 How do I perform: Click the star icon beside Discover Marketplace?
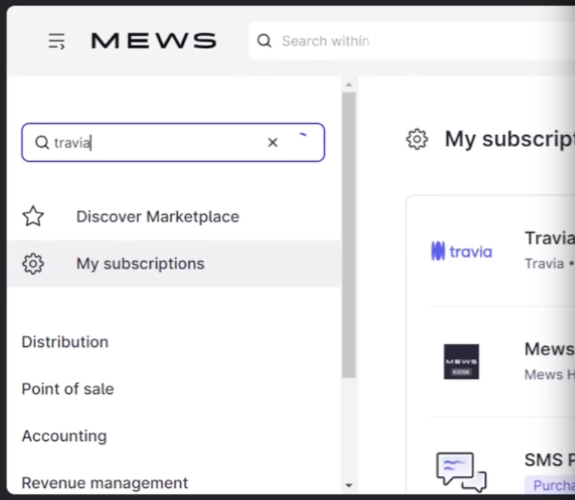pyautogui.click(x=33, y=216)
